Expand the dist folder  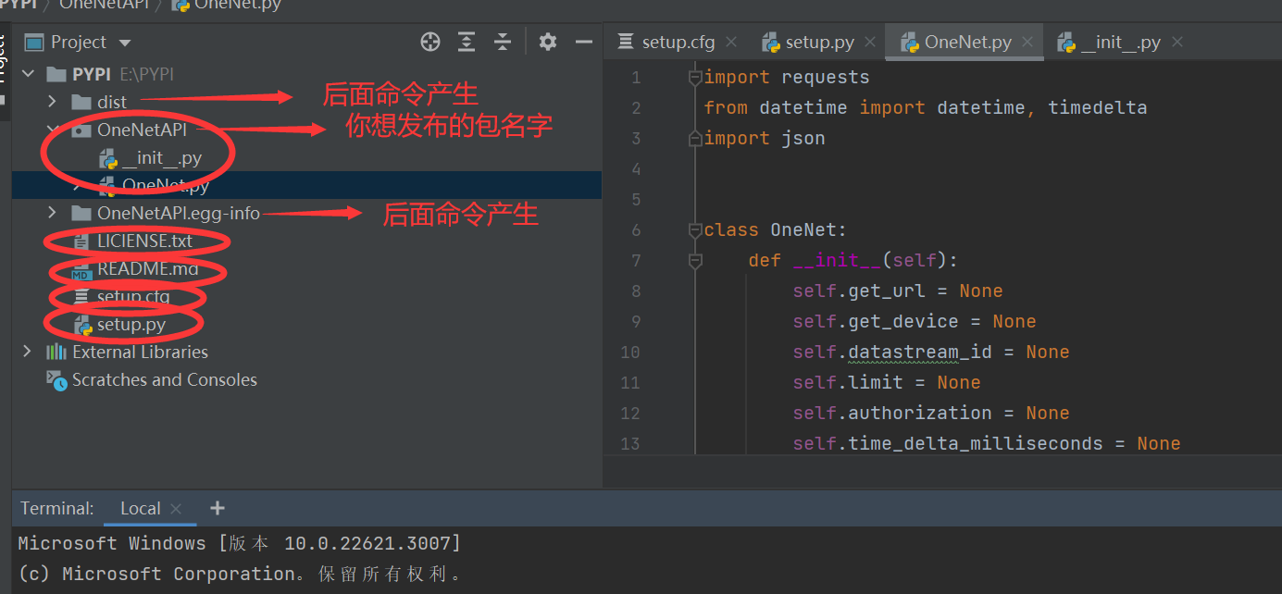coord(52,102)
